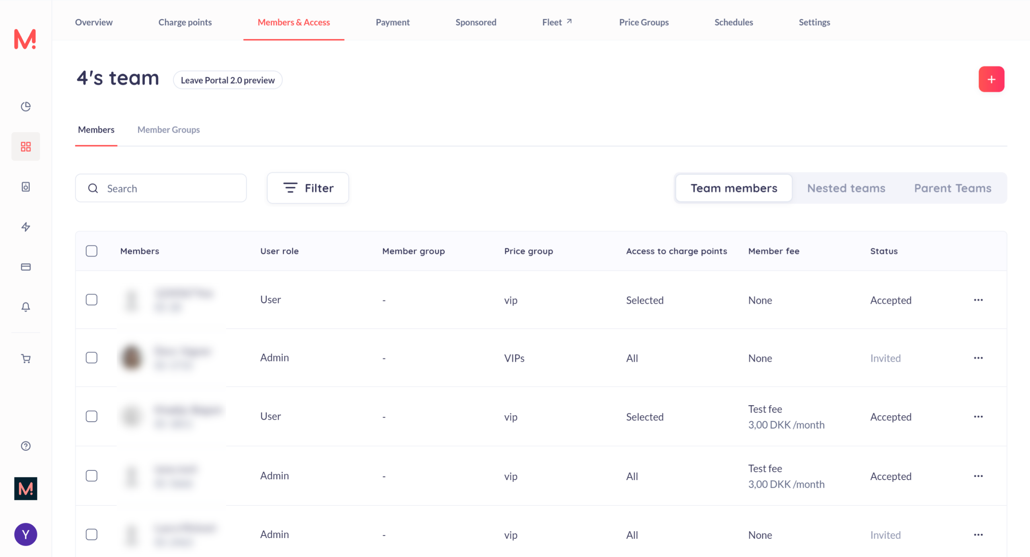Select the Nested teams view
Screen dimensions: 1030x557
click(846, 188)
